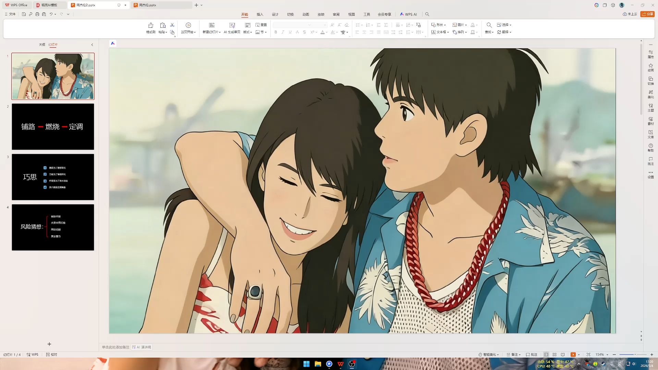
Task: Open 动画 animation panel in right sidebar
Action: tap(650, 67)
